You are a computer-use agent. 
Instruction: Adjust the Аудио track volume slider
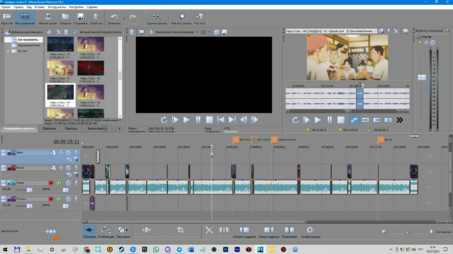pos(29,189)
